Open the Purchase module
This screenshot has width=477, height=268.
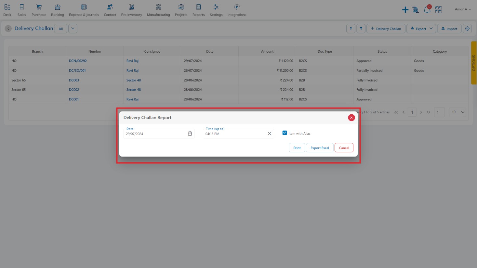click(39, 10)
